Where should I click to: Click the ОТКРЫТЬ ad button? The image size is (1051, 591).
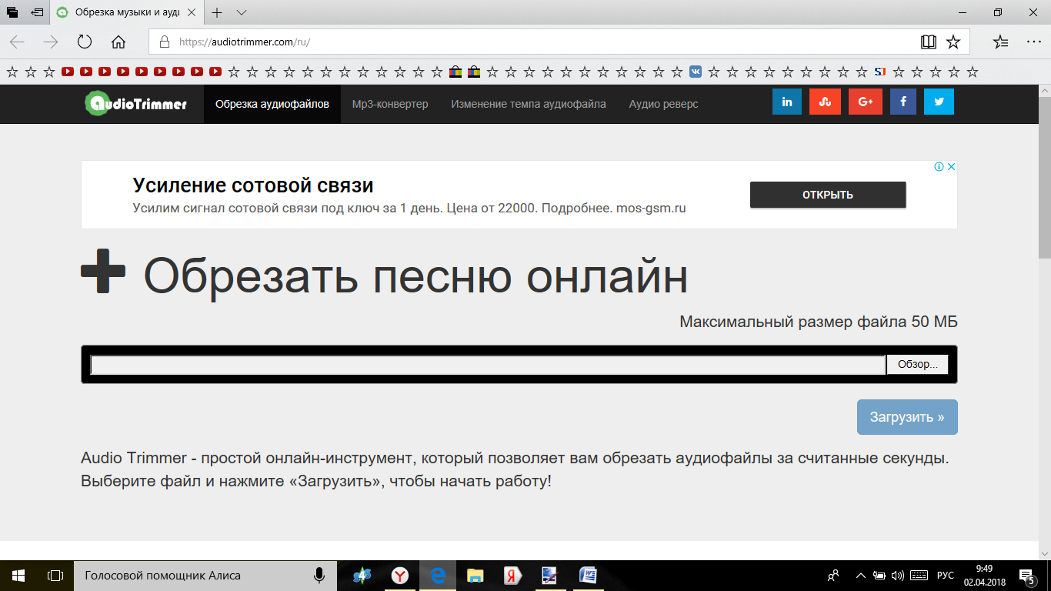(x=828, y=195)
